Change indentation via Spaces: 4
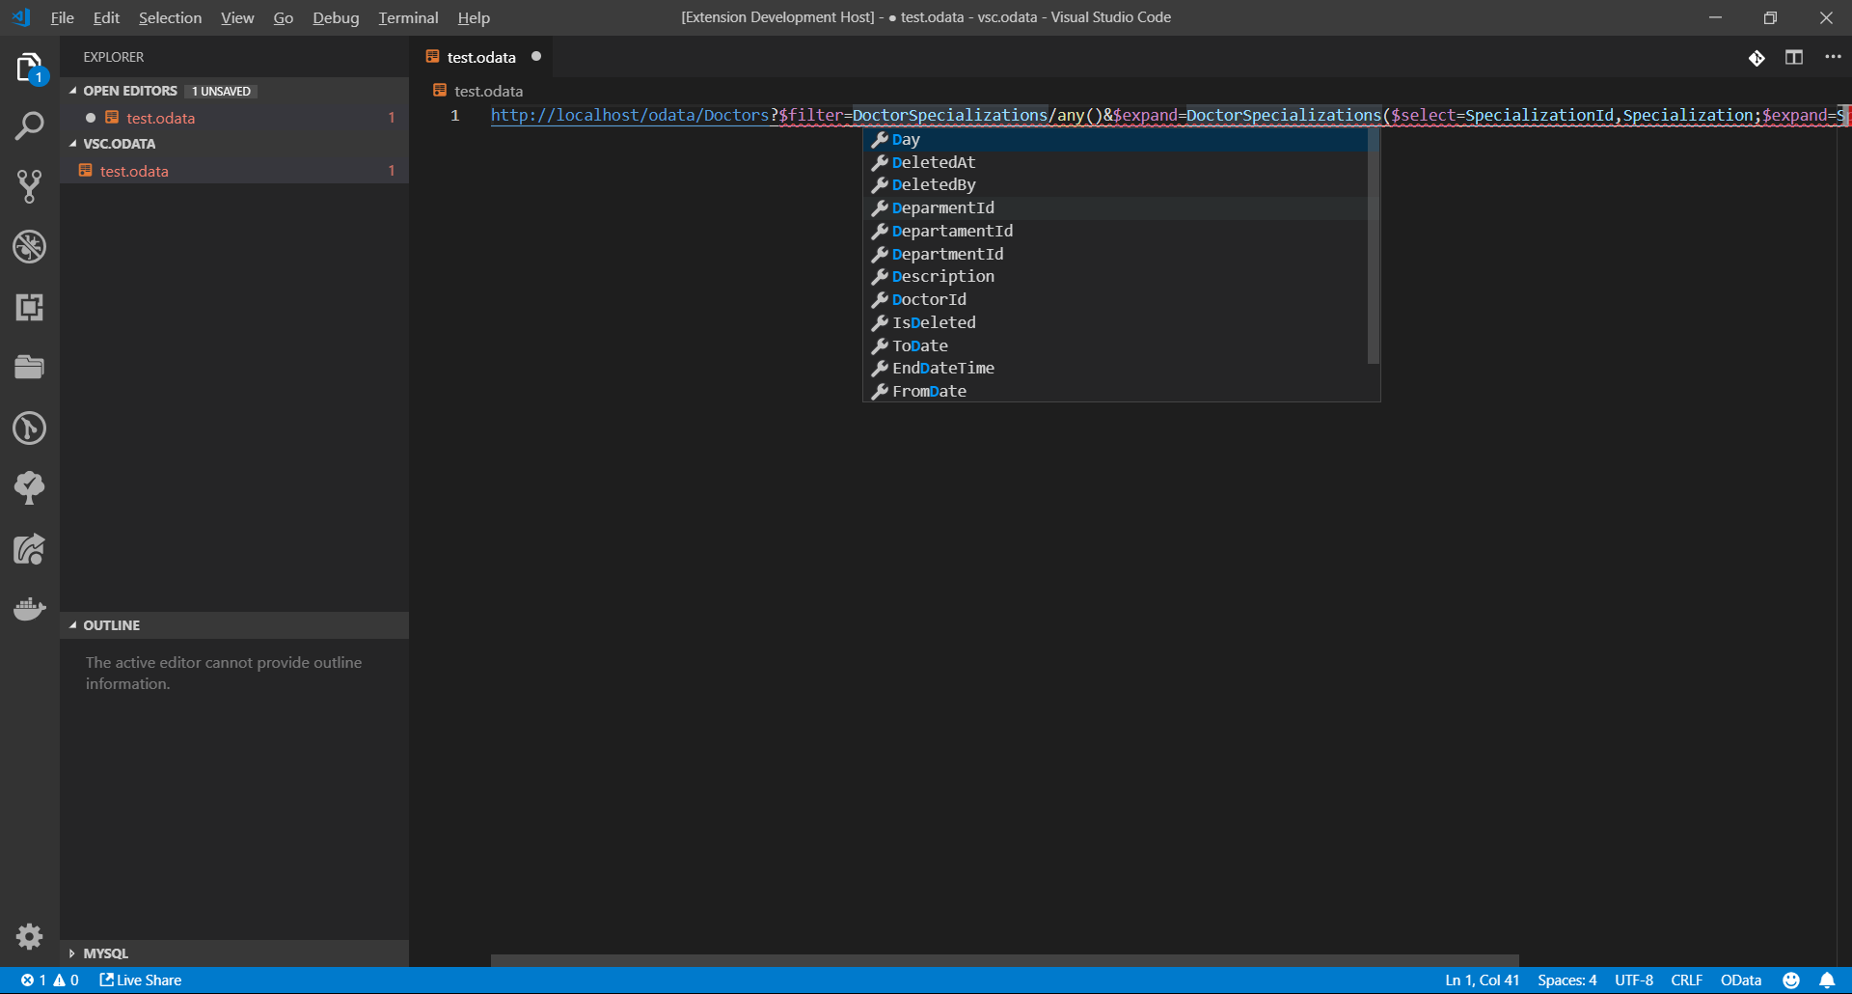Screen dimensions: 1852x994 (1566, 980)
